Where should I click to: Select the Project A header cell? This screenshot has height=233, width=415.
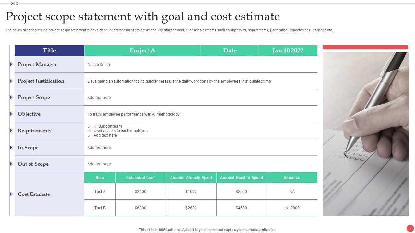(142, 50)
